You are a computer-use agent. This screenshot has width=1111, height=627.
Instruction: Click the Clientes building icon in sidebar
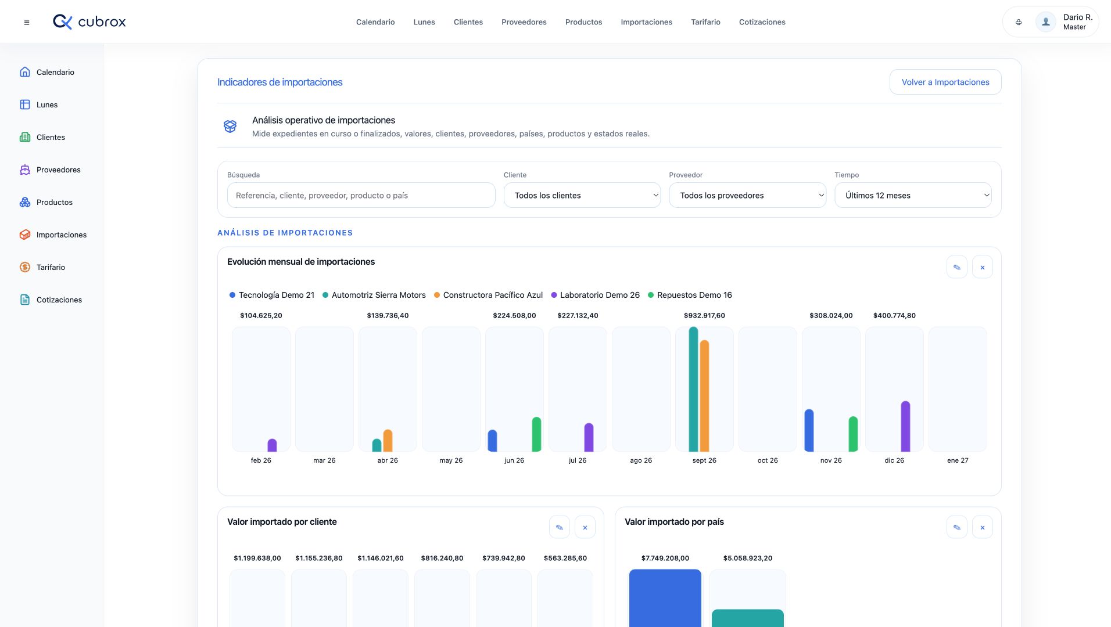coord(25,137)
